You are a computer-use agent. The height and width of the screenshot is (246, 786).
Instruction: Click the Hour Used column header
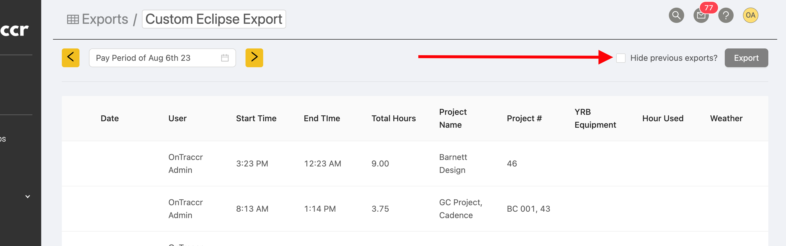(663, 118)
